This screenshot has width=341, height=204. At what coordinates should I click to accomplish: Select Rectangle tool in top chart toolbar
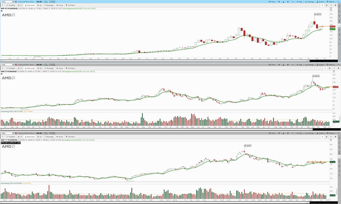pyautogui.click(x=49, y=5)
